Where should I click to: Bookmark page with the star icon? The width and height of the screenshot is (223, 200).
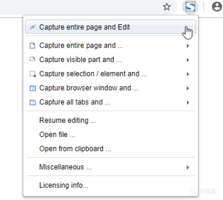point(167,7)
